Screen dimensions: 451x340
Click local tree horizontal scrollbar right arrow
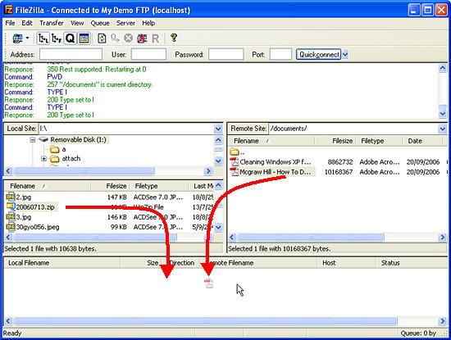coord(208,171)
